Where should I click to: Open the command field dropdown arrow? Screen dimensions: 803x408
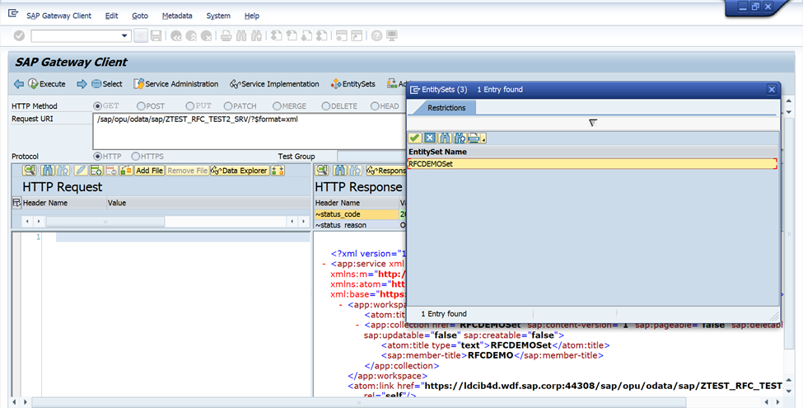pyautogui.click(x=124, y=36)
